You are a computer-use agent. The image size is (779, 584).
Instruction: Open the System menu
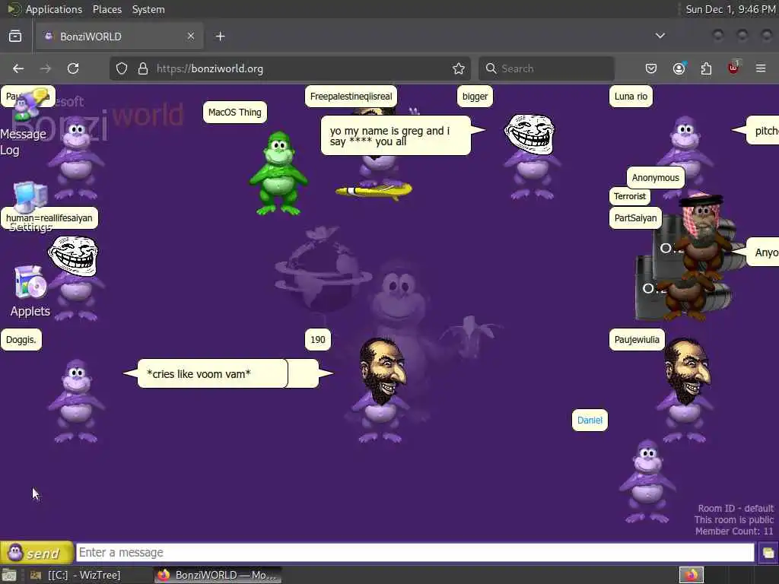click(x=148, y=9)
